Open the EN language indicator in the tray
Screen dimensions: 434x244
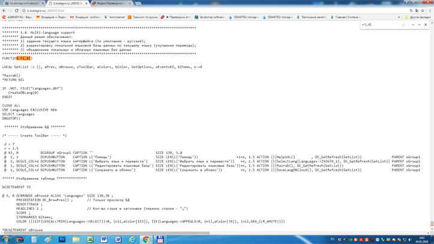[x=332, y=239]
